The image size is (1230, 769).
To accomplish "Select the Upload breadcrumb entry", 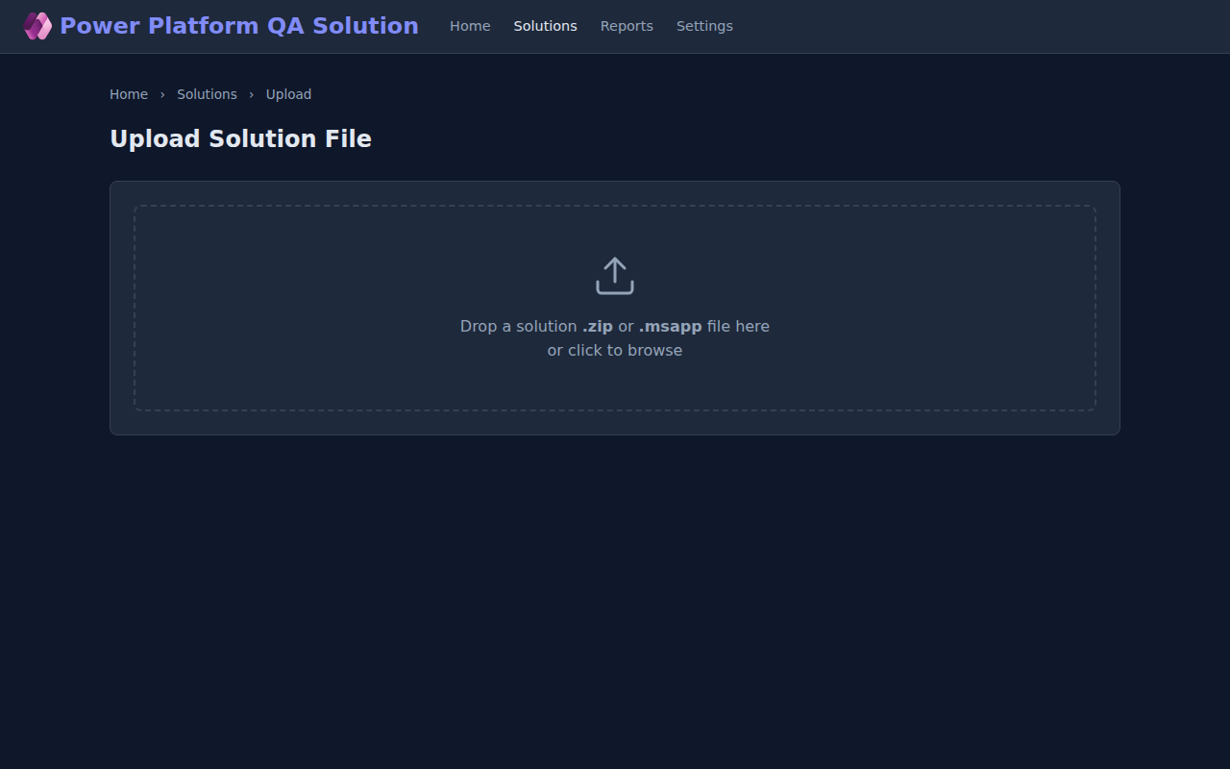I will point(288,94).
